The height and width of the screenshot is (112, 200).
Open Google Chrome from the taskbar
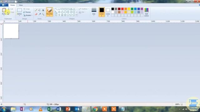tap(95, 109)
